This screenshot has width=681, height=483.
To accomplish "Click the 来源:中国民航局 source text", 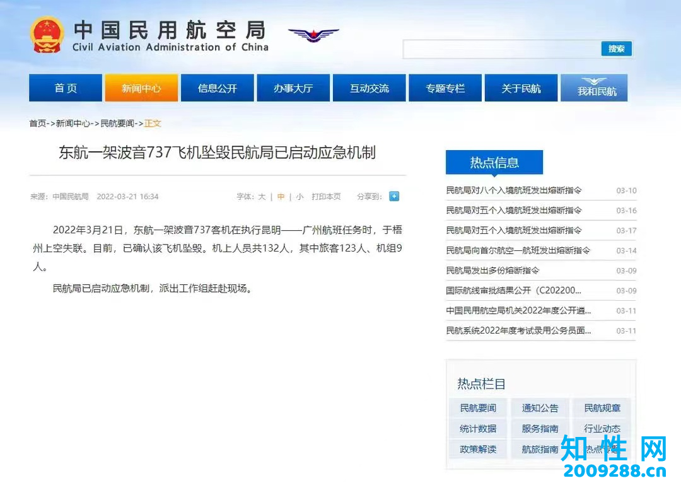I will (x=59, y=197).
